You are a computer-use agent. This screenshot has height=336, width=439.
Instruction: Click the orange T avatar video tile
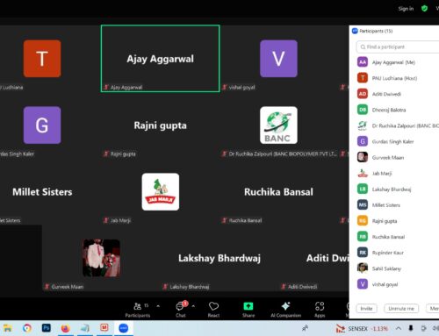coord(42,59)
